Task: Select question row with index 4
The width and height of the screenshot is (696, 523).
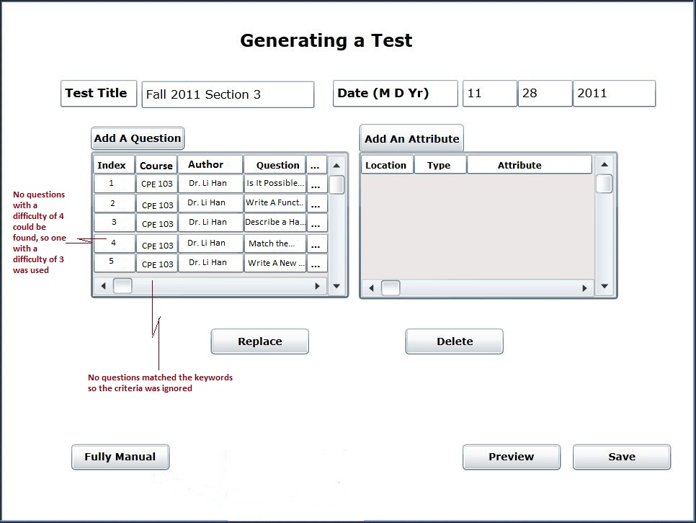Action: pyautogui.click(x=114, y=243)
